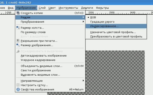Click the Duplicate image icon beside Создать копию
The height and width of the screenshot is (95, 153).
(18, 13)
